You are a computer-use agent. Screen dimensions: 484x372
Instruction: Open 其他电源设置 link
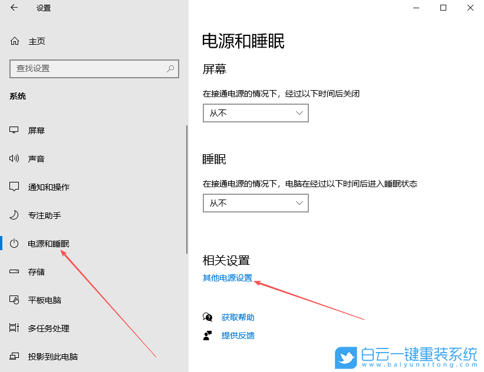pyautogui.click(x=227, y=278)
